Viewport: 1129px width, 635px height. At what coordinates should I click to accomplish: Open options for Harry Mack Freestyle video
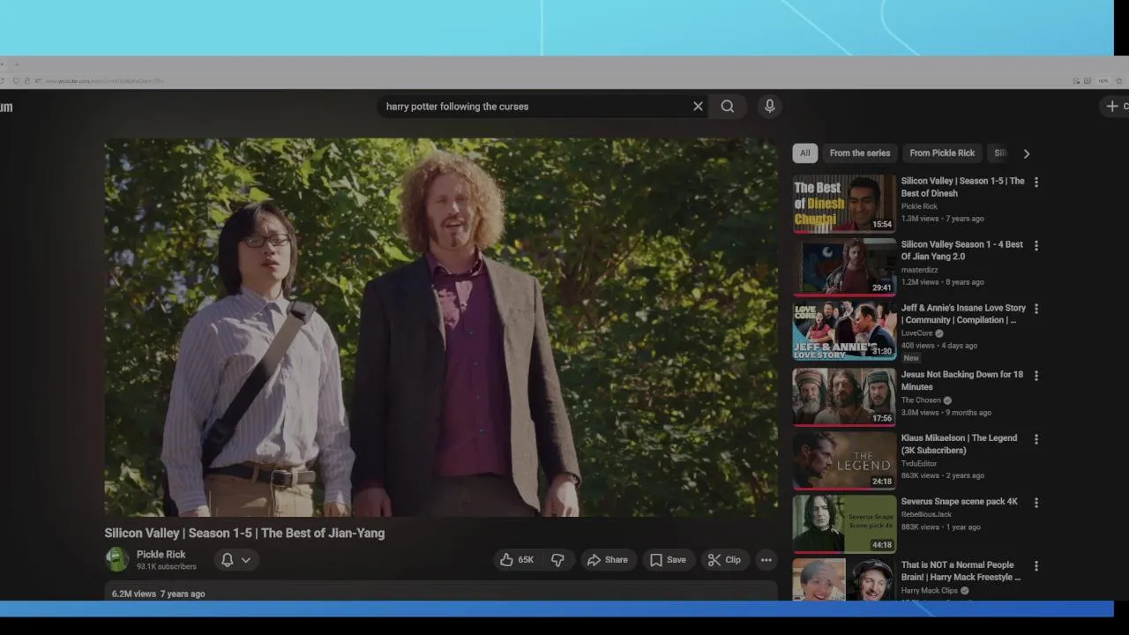click(x=1036, y=566)
